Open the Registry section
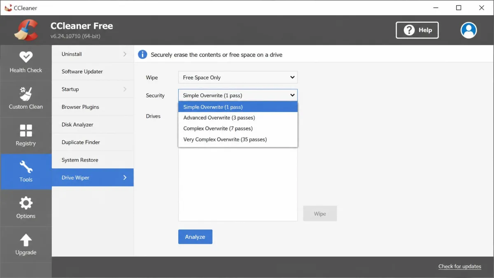This screenshot has width=494, height=278. (x=26, y=135)
